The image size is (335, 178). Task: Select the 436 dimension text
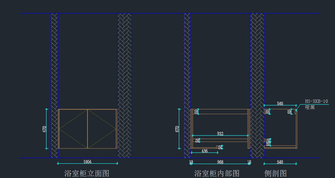[204, 151]
